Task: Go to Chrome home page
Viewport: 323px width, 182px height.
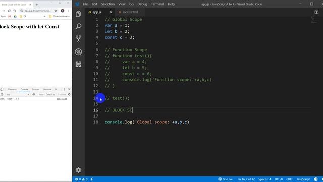Action: tap(15, 11)
